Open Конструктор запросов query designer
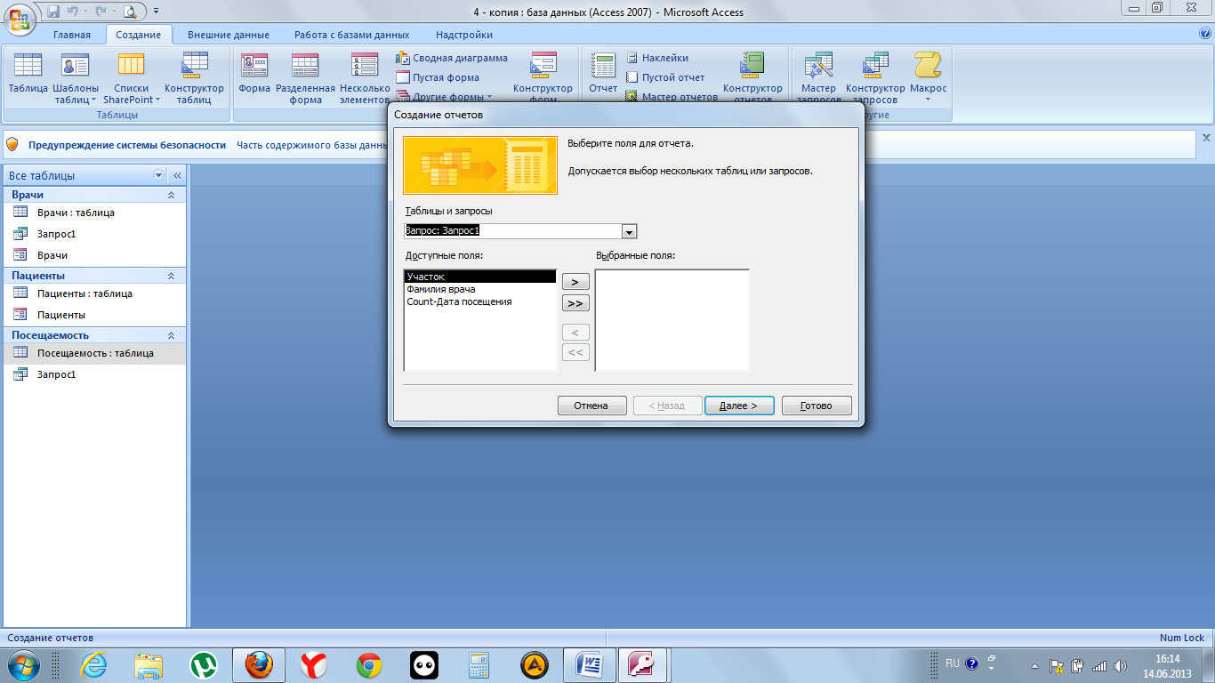This screenshot has width=1215, height=683. click(875, 77)
